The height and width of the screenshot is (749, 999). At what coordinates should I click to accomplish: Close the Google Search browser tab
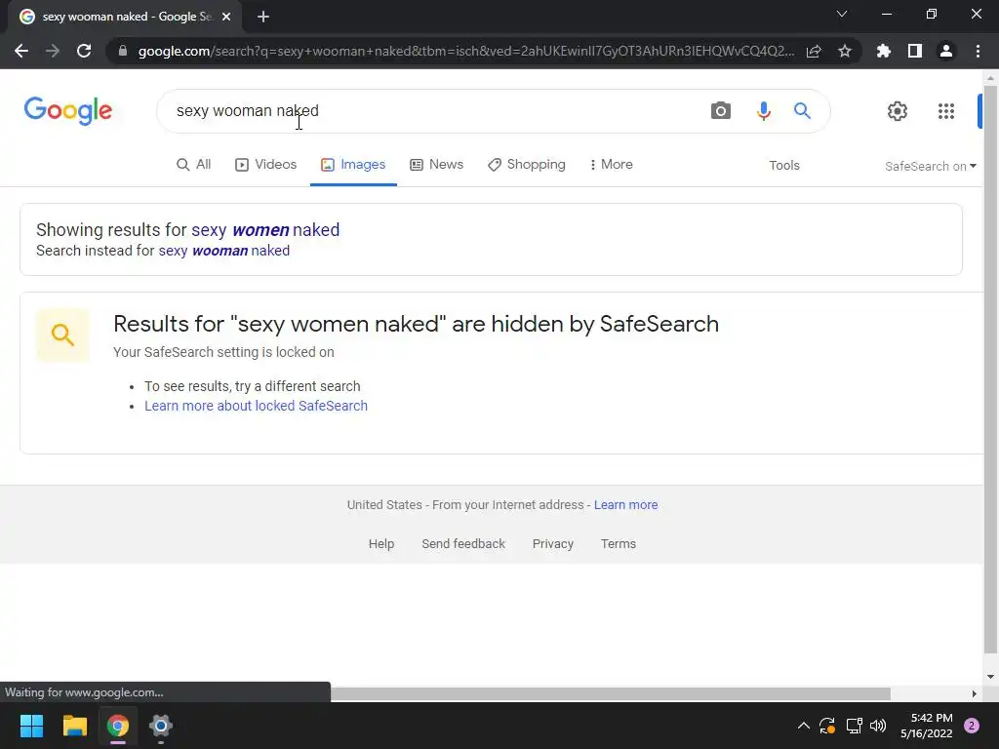click(x=226, y=17)
